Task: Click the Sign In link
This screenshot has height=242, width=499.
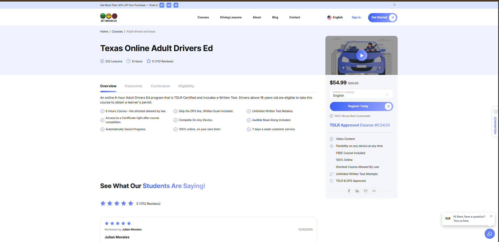Action: (356, 17)
